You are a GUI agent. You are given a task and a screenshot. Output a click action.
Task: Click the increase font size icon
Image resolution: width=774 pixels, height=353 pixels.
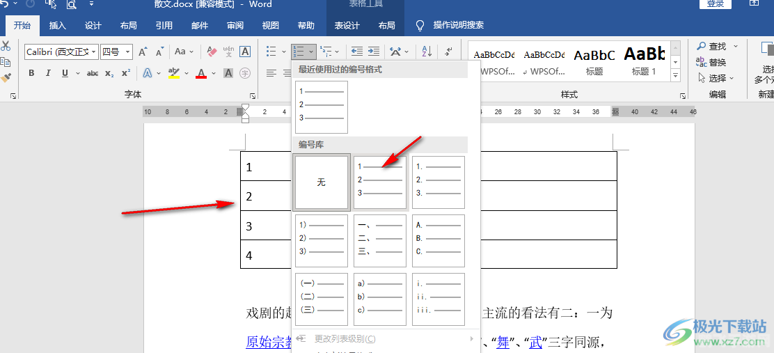[143, 52]
